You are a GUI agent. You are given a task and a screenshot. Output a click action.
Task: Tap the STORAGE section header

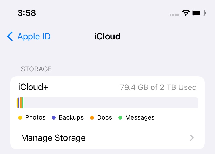tap(36, 69)
